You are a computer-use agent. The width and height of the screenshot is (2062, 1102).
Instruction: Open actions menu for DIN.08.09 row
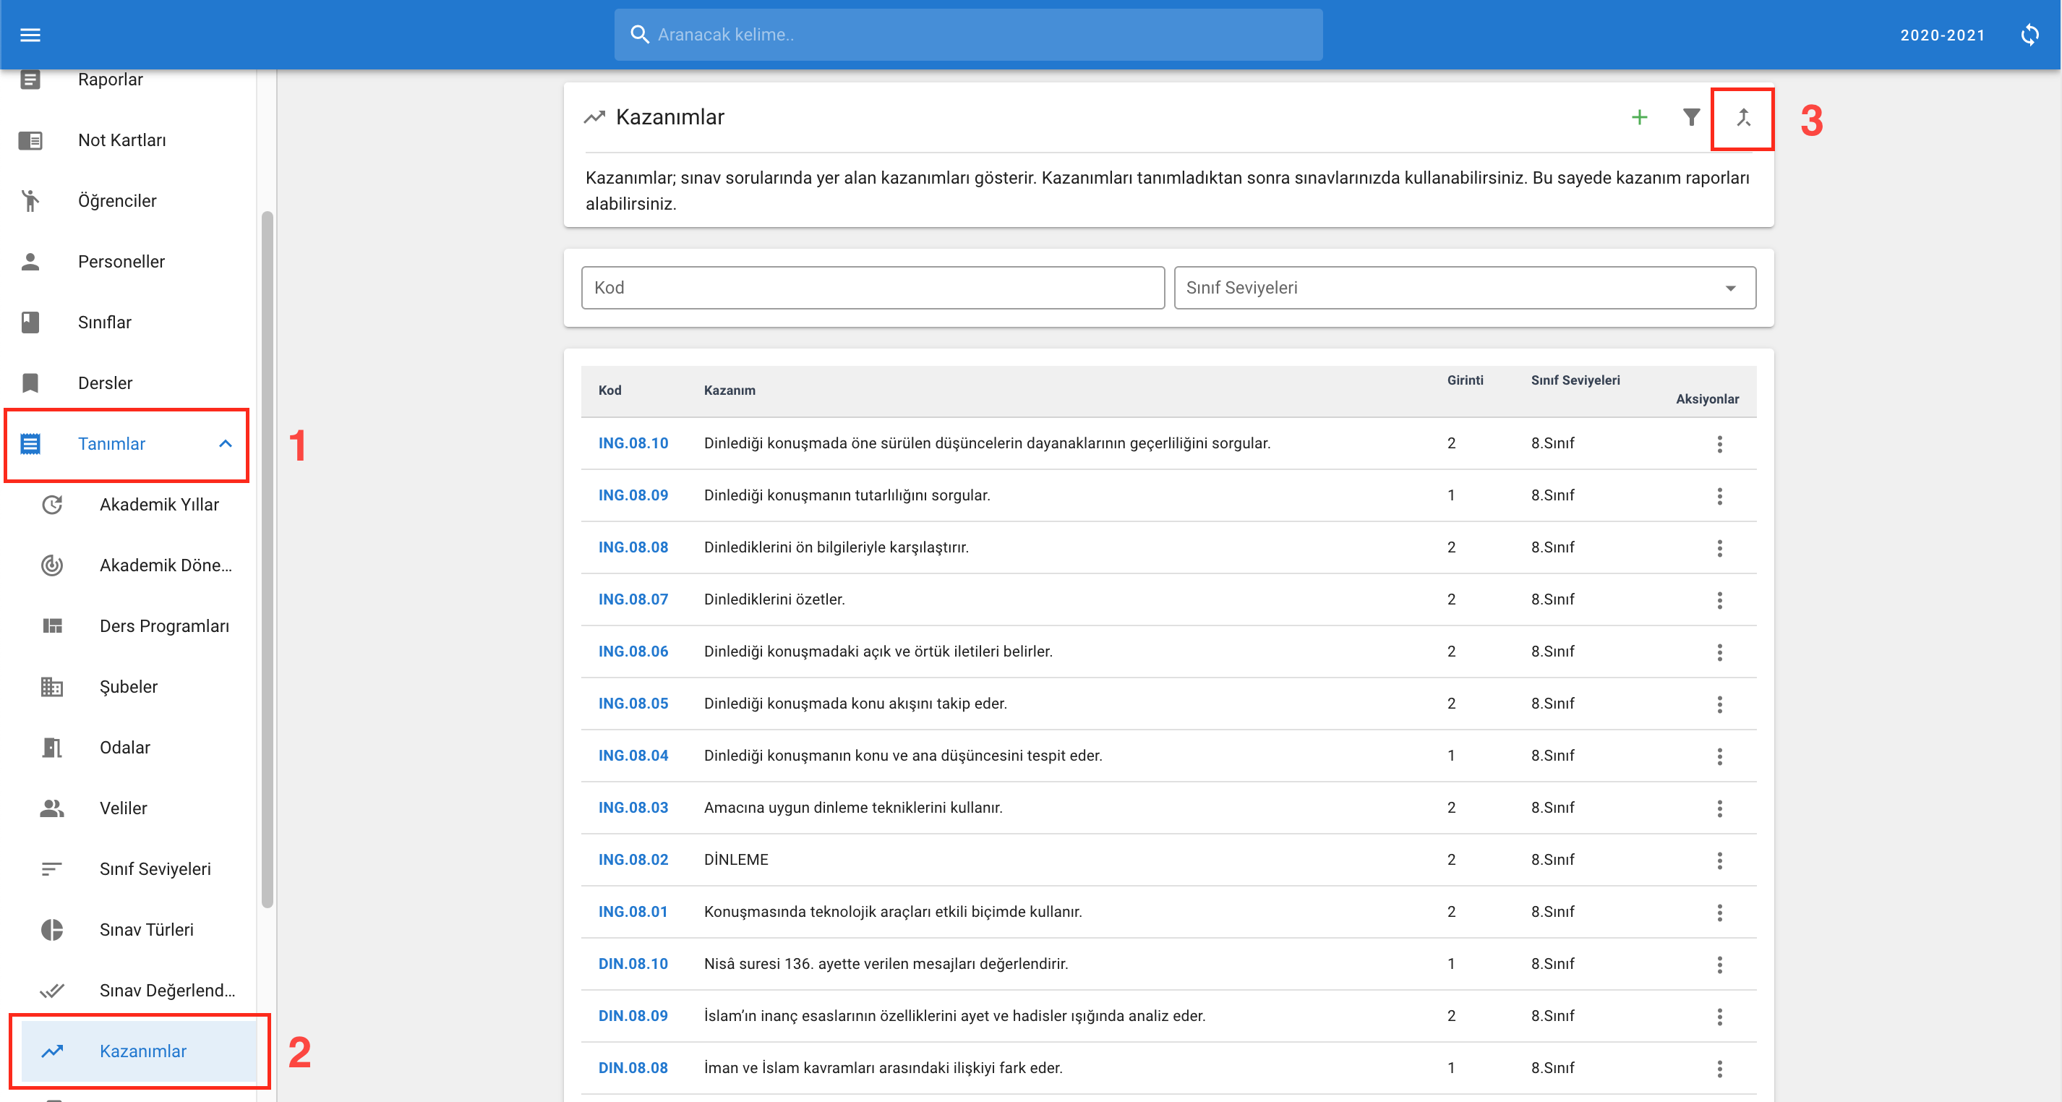click(x=1719, y=1017)
